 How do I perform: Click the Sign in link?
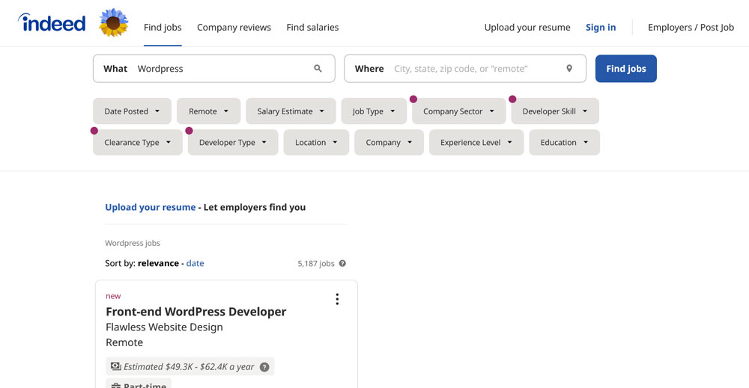pos(601,28)
